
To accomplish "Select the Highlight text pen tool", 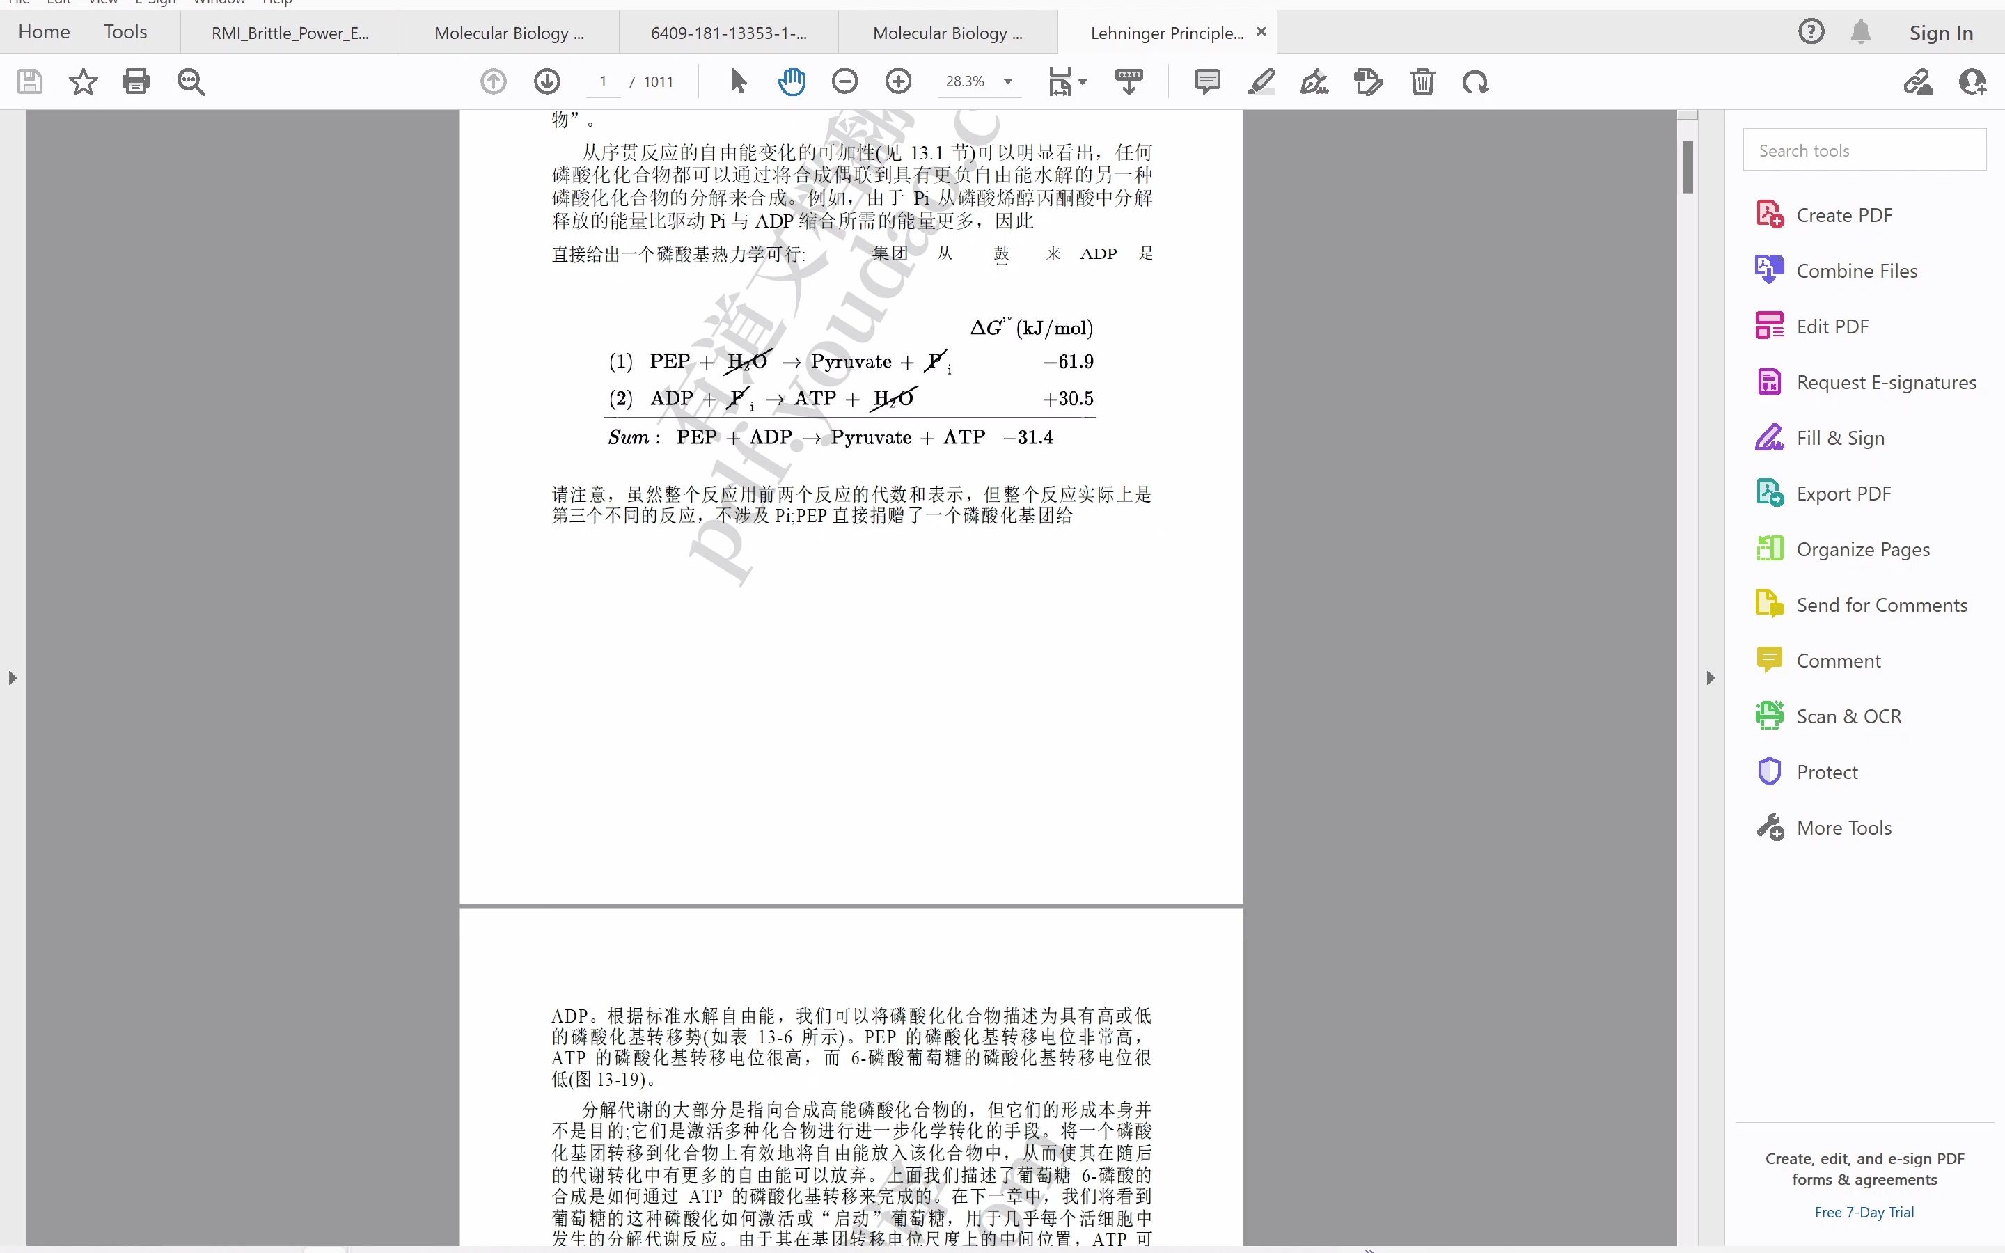I will [x=1261, y=81].
